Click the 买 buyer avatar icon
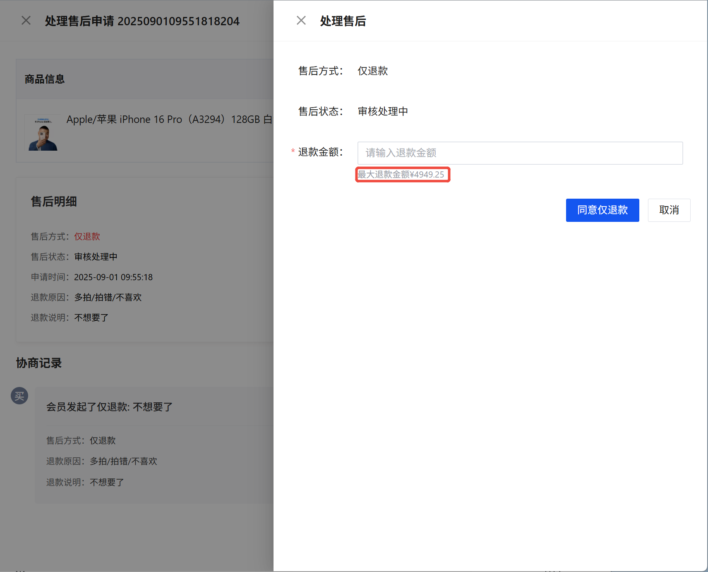Viewport: 708px width, 572px height. (19, 396)
